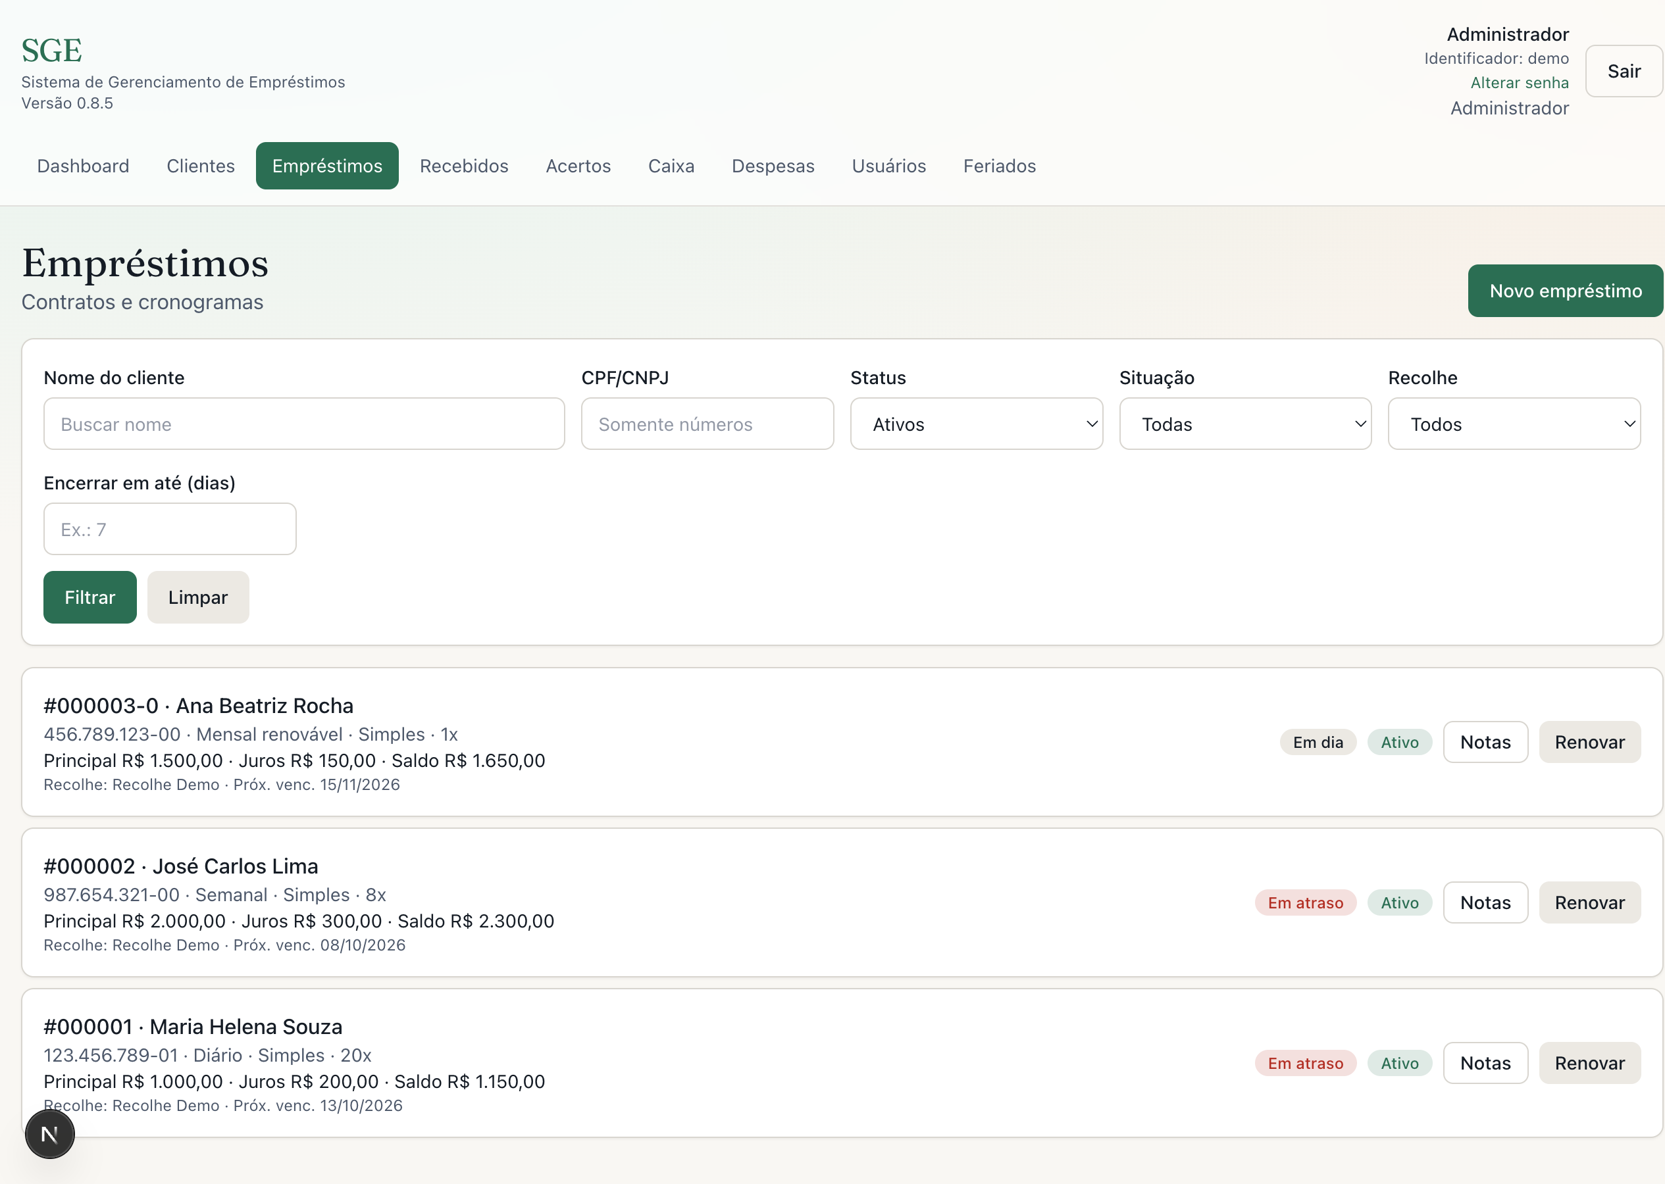Image resolution: width=1665 pixels, height=1184 pixels.
Task: Follow the Alterar senha link
Action: (1519, 83)
